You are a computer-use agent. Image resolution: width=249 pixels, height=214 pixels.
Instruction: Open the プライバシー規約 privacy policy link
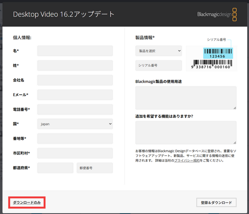(187, 161)
